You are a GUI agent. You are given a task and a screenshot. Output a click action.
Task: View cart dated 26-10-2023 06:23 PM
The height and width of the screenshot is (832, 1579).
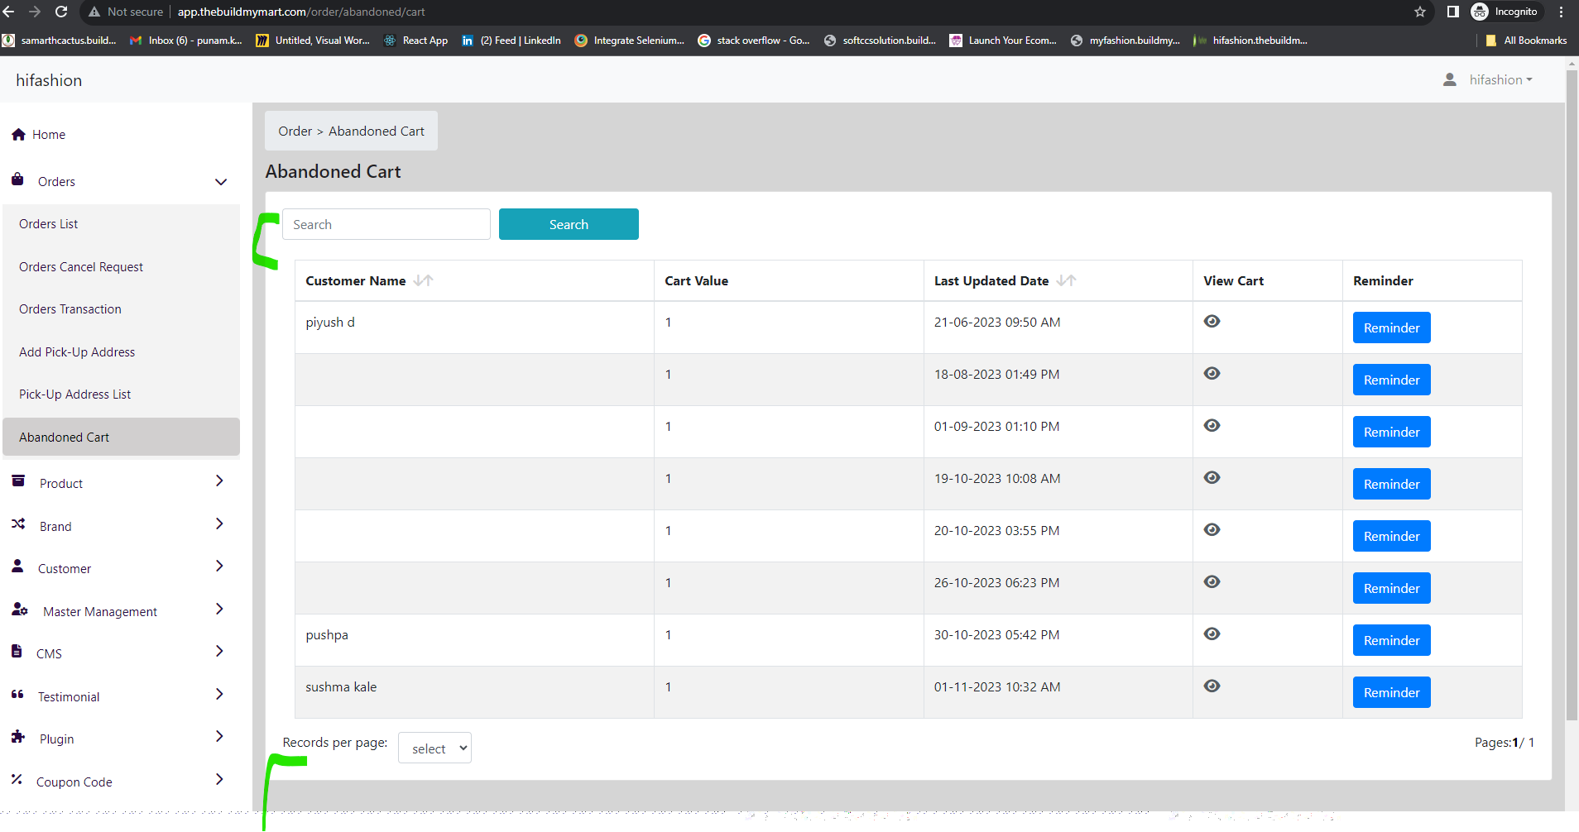(x=1212, y=582)
